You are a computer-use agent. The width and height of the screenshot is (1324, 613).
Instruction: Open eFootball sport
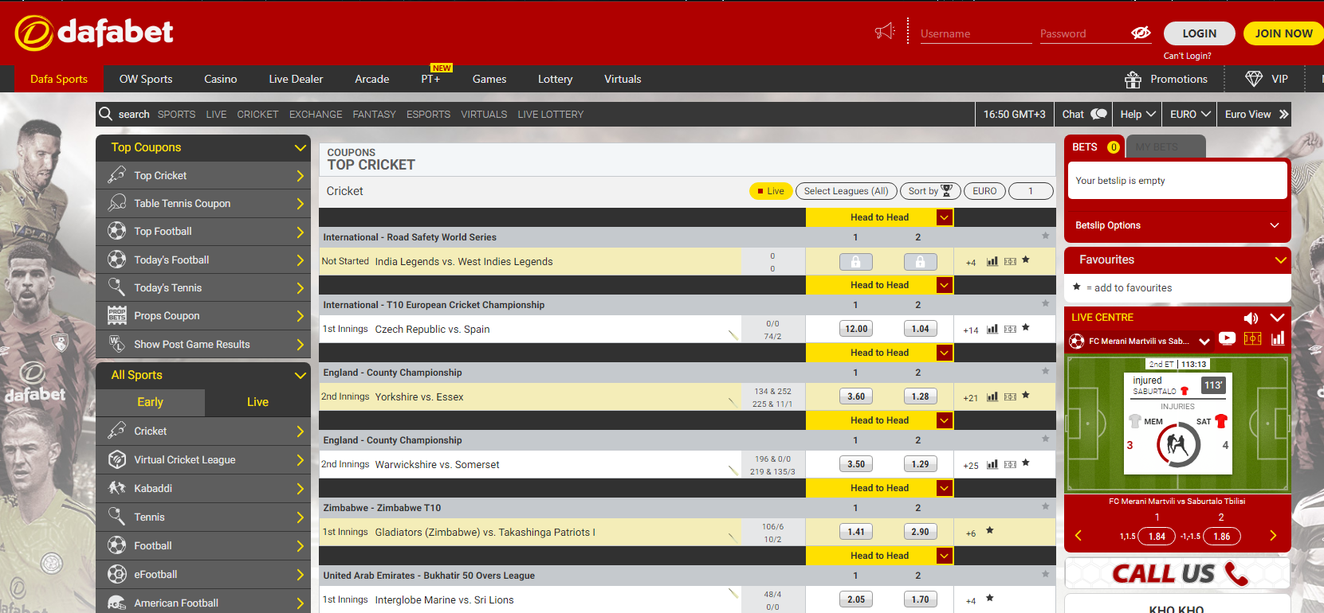point(203,575)
